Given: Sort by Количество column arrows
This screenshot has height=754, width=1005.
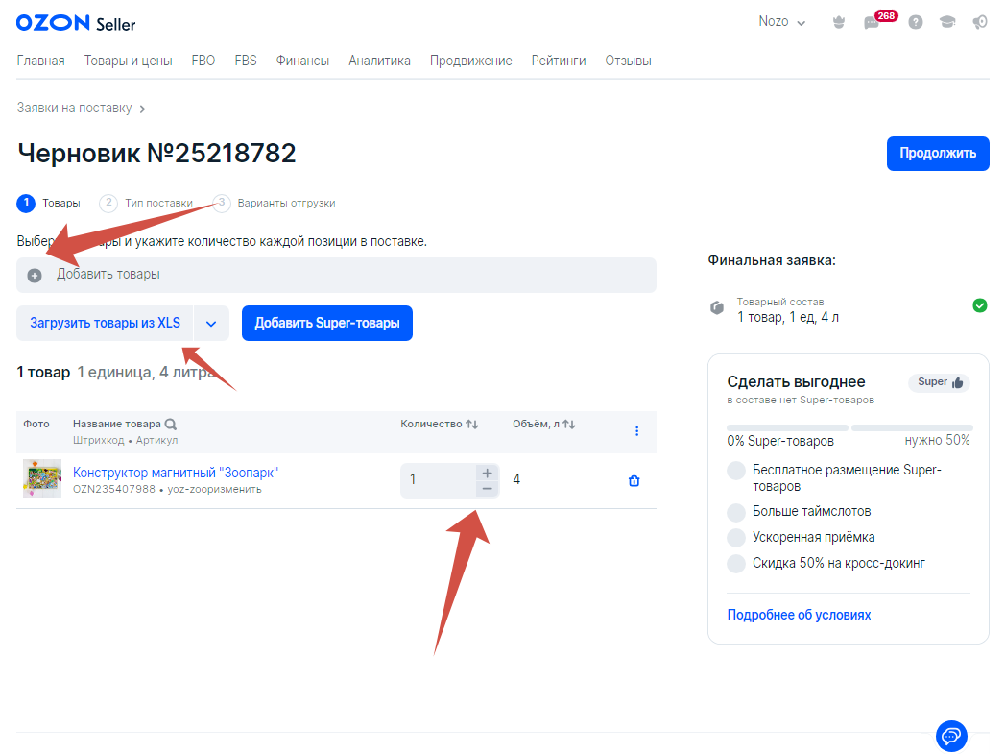Looking at the screenshot, I should 472,425.
